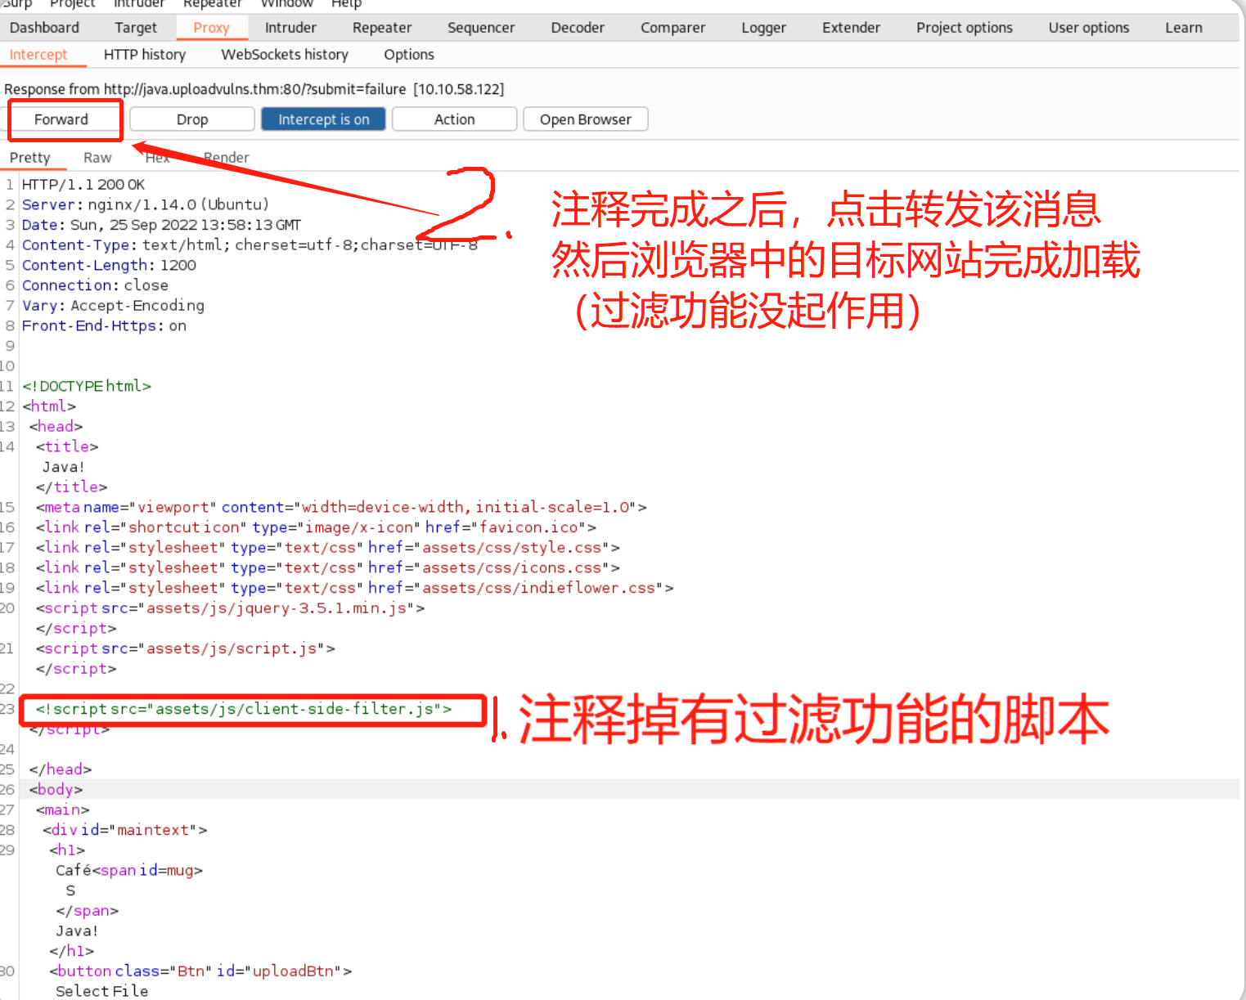Open the Action dropdown menu
The height and width of the screenshot is (1000, 1246).
point(454,119)
